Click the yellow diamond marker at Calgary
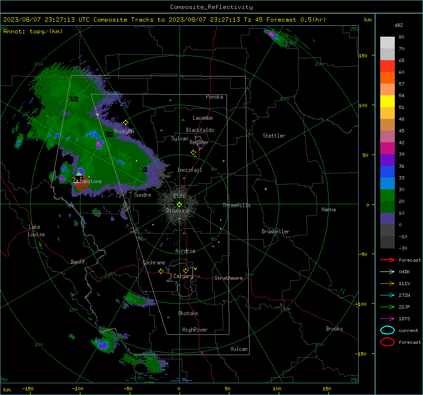Image resolution: width=423 pixels, height=395 pixels. pos(186,271)
